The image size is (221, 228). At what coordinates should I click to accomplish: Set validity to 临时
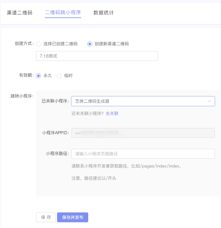59,76
